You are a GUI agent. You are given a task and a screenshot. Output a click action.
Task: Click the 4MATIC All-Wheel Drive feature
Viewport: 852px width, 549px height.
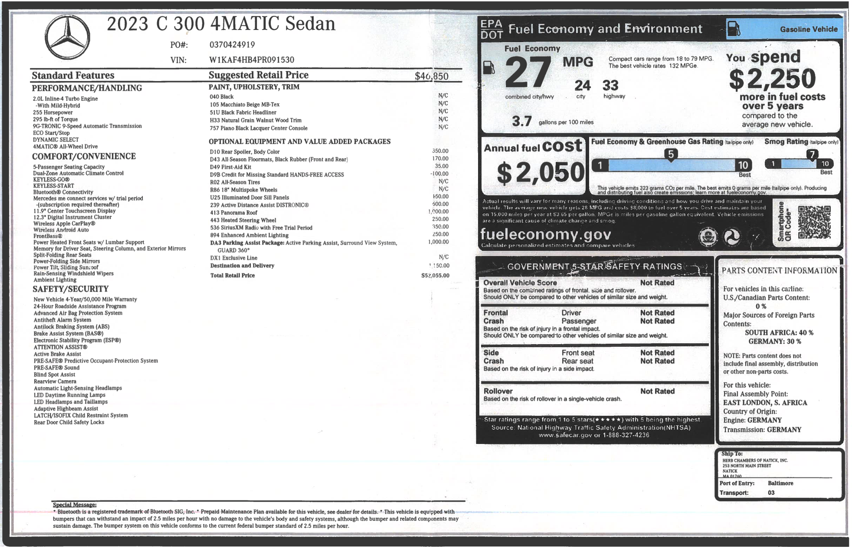65,147
